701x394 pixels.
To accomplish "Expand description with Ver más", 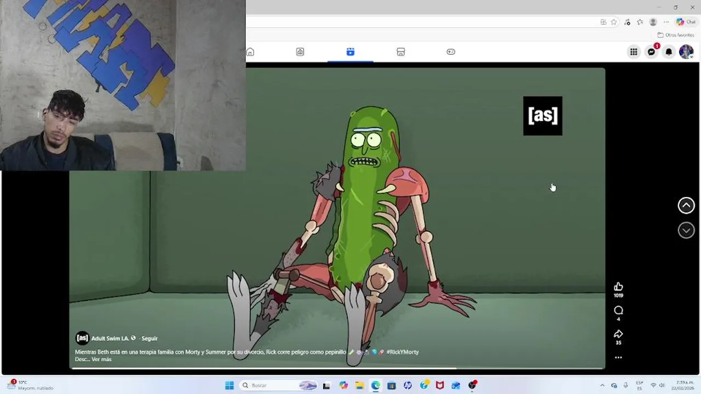I will 101,360.
